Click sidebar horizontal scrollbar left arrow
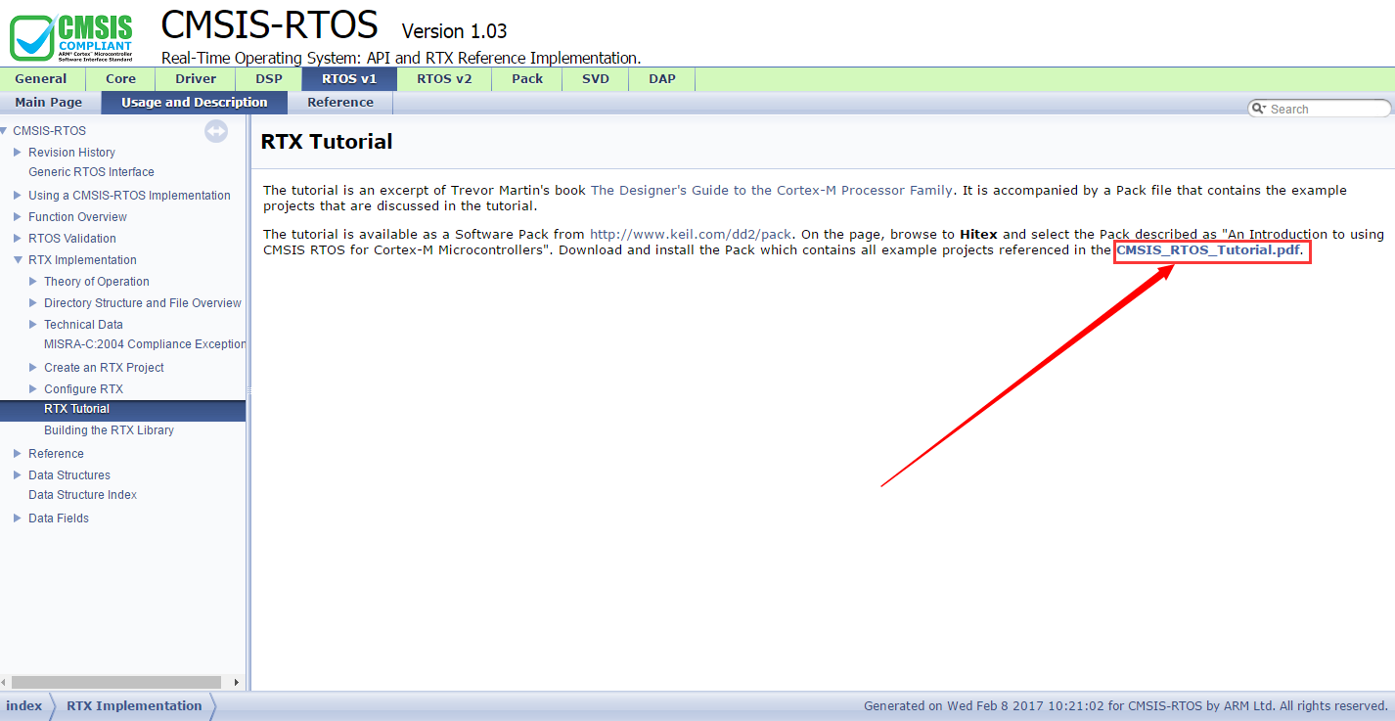 pos(5,682)
